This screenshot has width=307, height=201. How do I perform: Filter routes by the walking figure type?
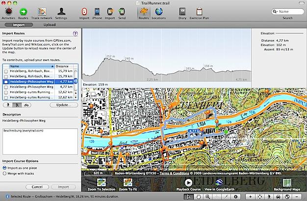pyautogui.click(x=8, y=105)
